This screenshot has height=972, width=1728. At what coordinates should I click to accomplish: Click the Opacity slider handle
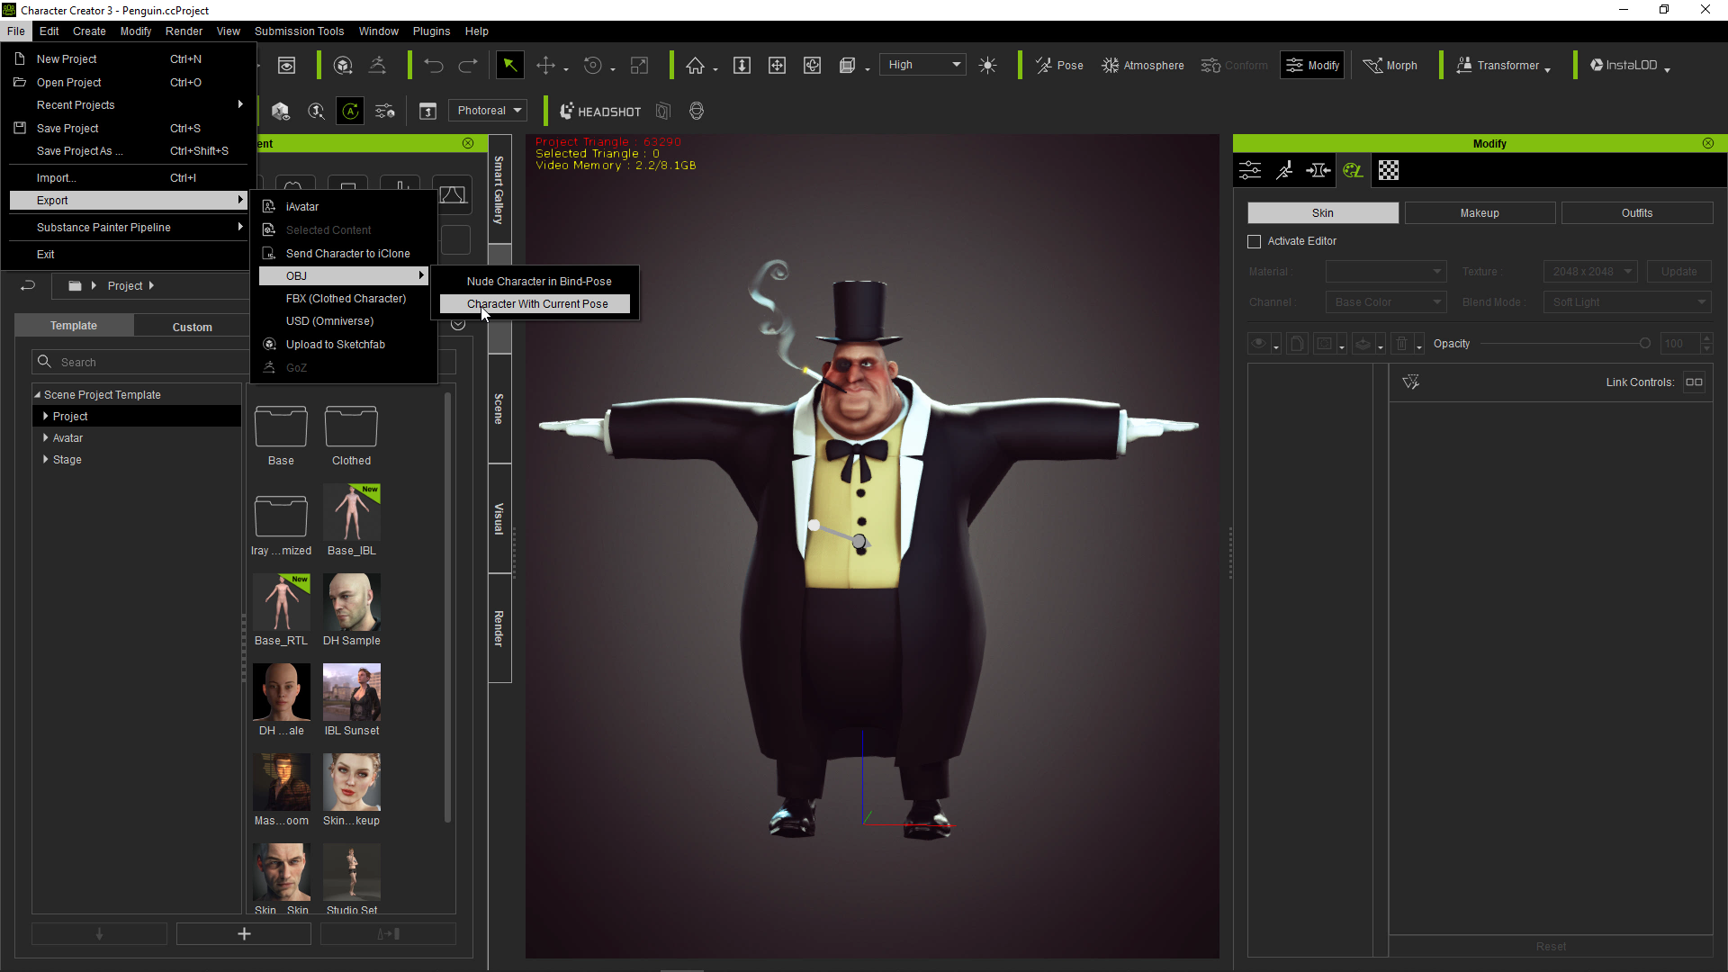point(1645,344)
